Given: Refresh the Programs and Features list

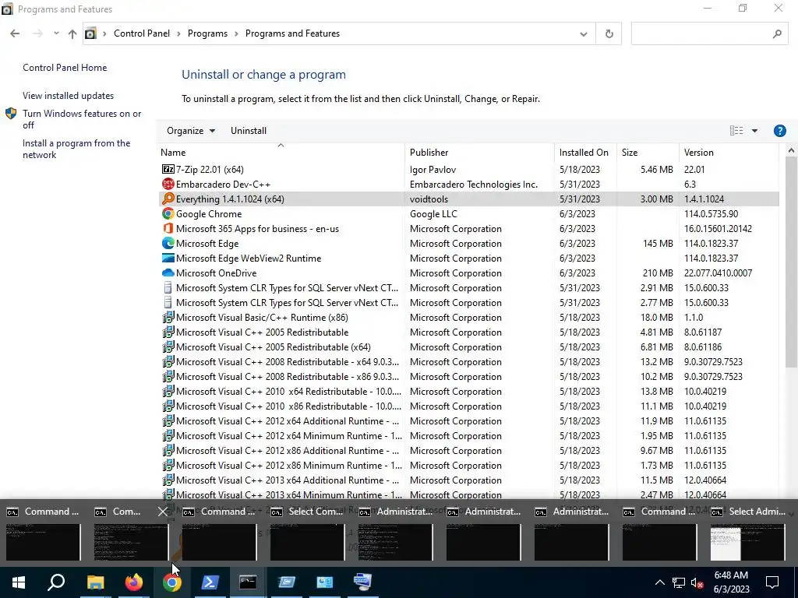Looking at the screenshot, I should (x=609, y=33).
